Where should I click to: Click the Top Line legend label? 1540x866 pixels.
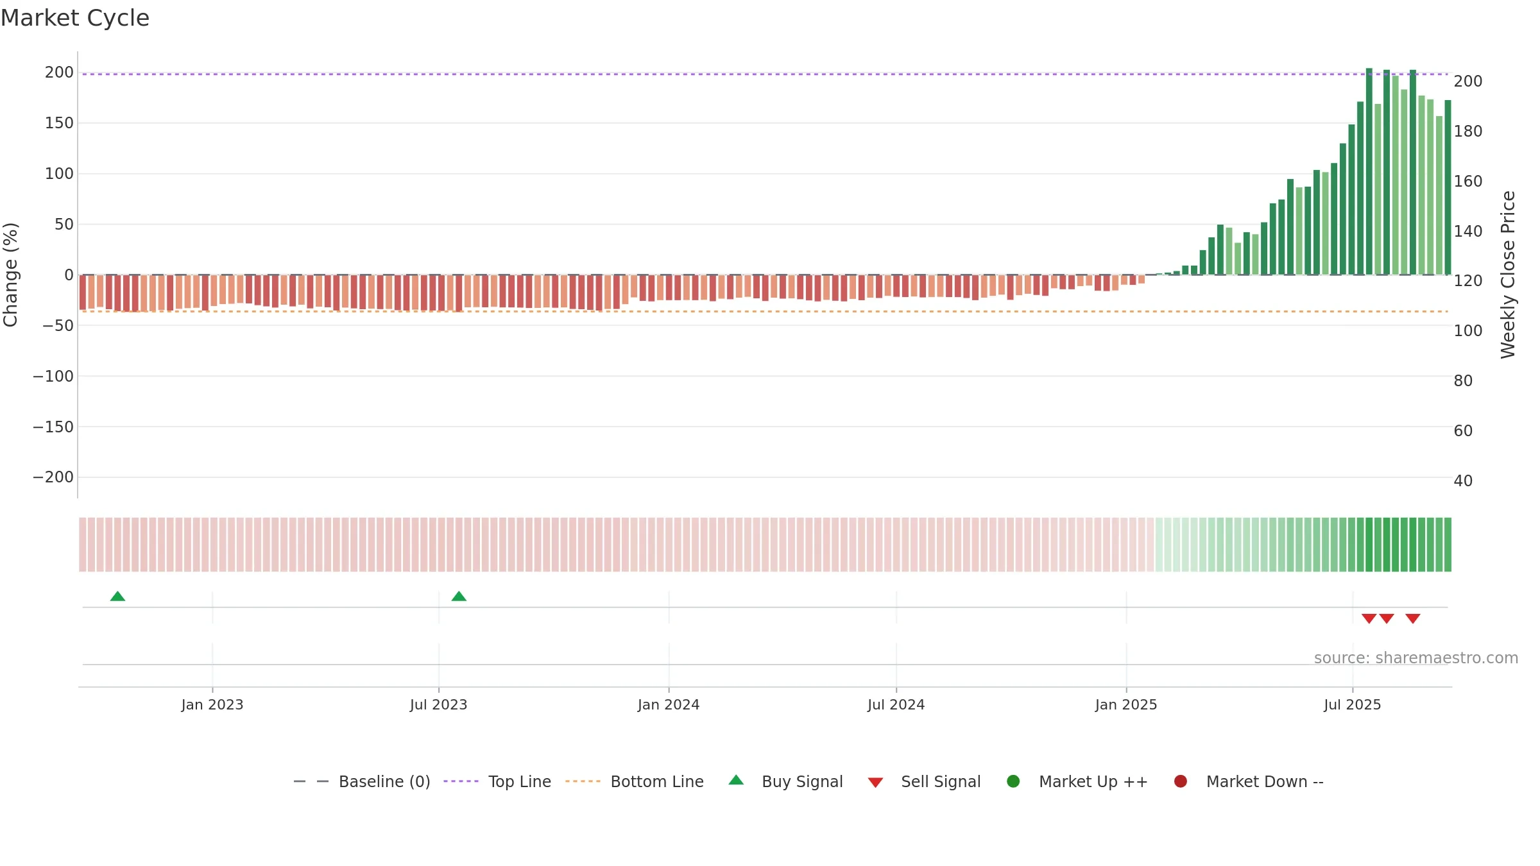[x=519, y=781]
